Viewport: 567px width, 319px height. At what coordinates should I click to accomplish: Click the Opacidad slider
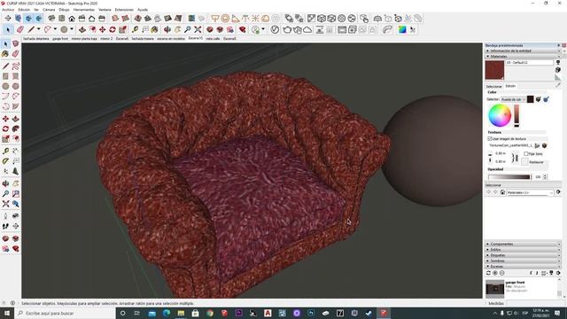pos(509,177)
